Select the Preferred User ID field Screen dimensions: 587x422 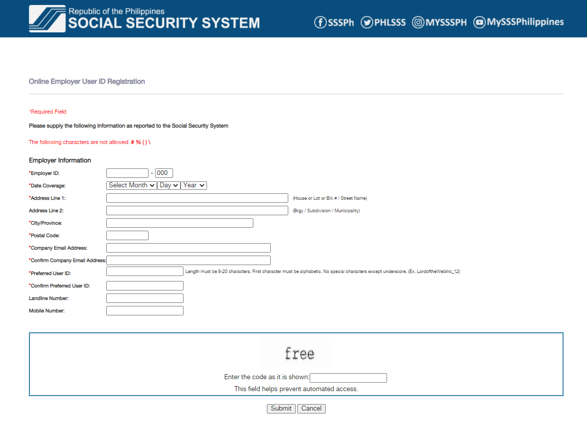145,271
